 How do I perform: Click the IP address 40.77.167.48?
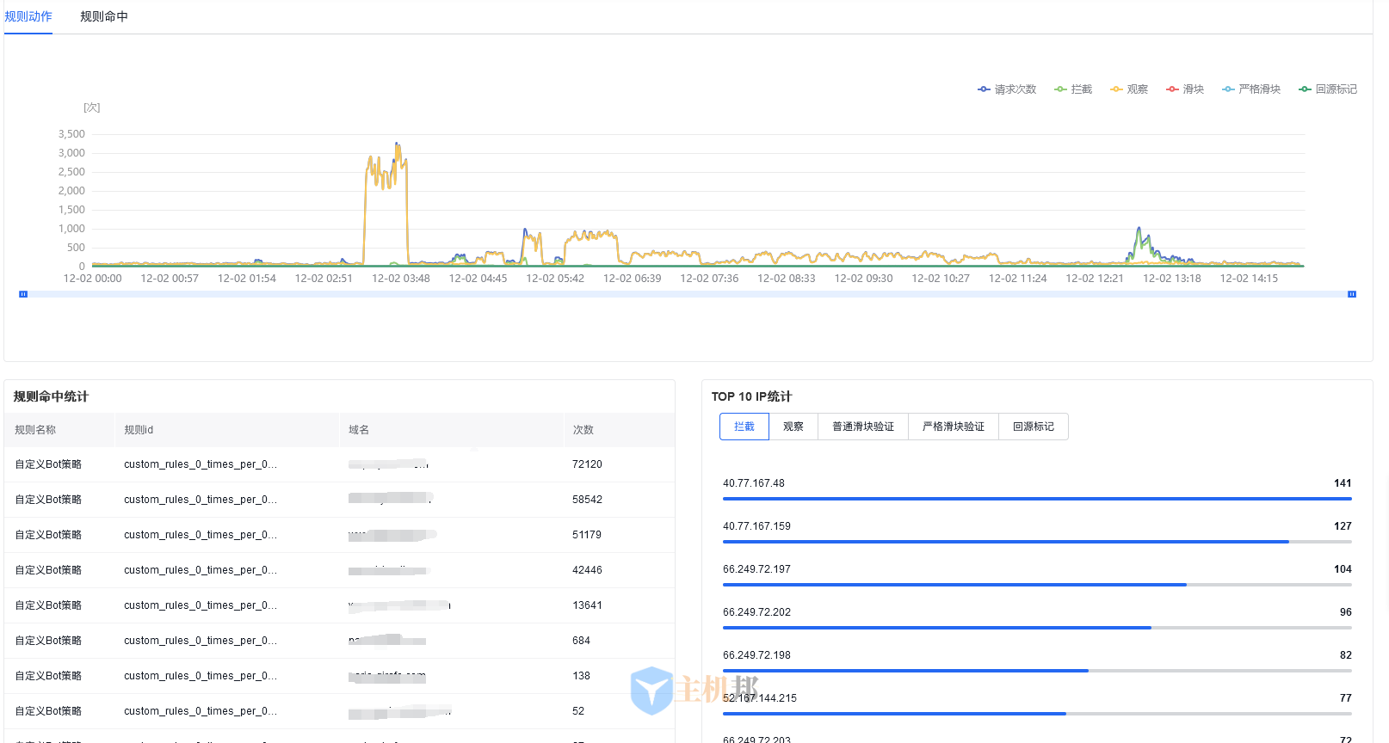click(x=754, y=483)
